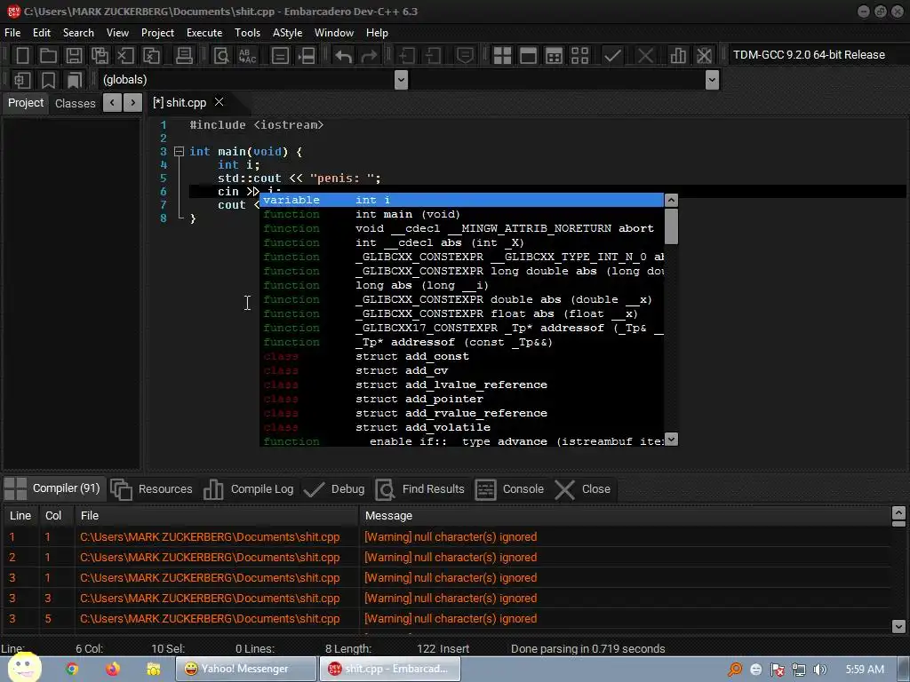Open the File menu
The height and width of the screenshot is (682, 910).
point(12,33)
